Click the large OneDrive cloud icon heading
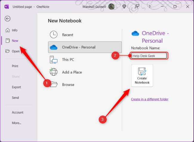Screen dimensions: 194x142 click(x=135, y=33)
